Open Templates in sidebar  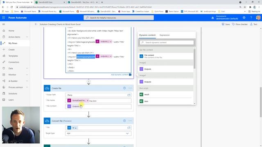coord(13,56)
